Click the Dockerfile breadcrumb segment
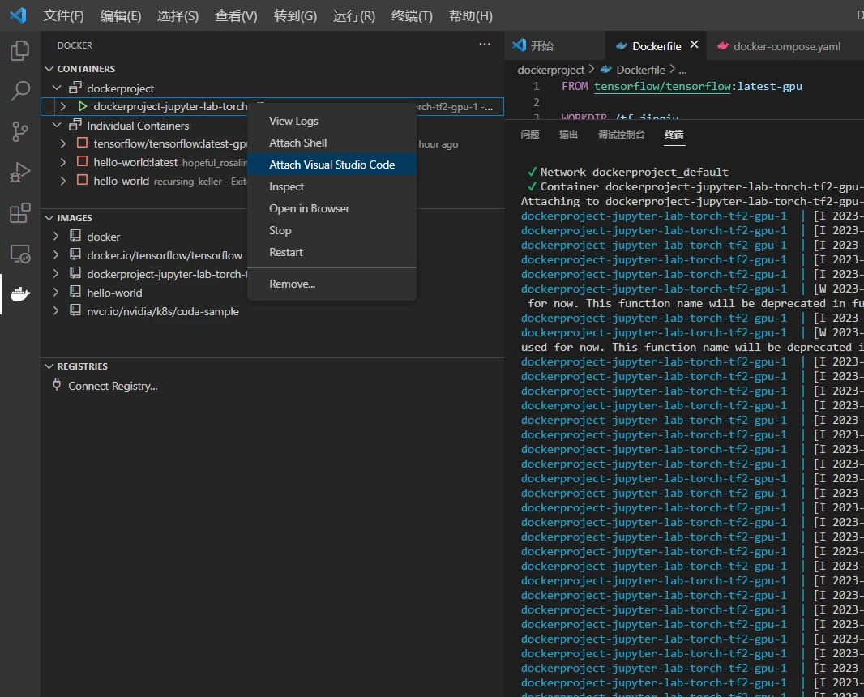864x697 pixels. click(640, 70)
